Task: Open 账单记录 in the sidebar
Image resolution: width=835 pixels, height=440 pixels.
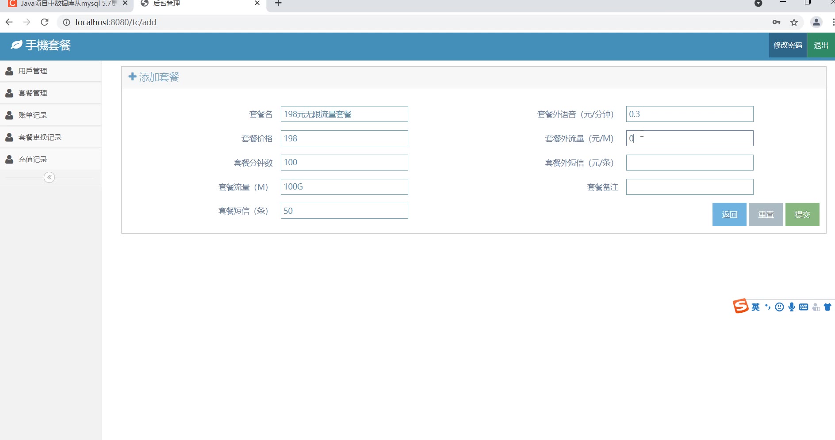Action: (51, 115)
